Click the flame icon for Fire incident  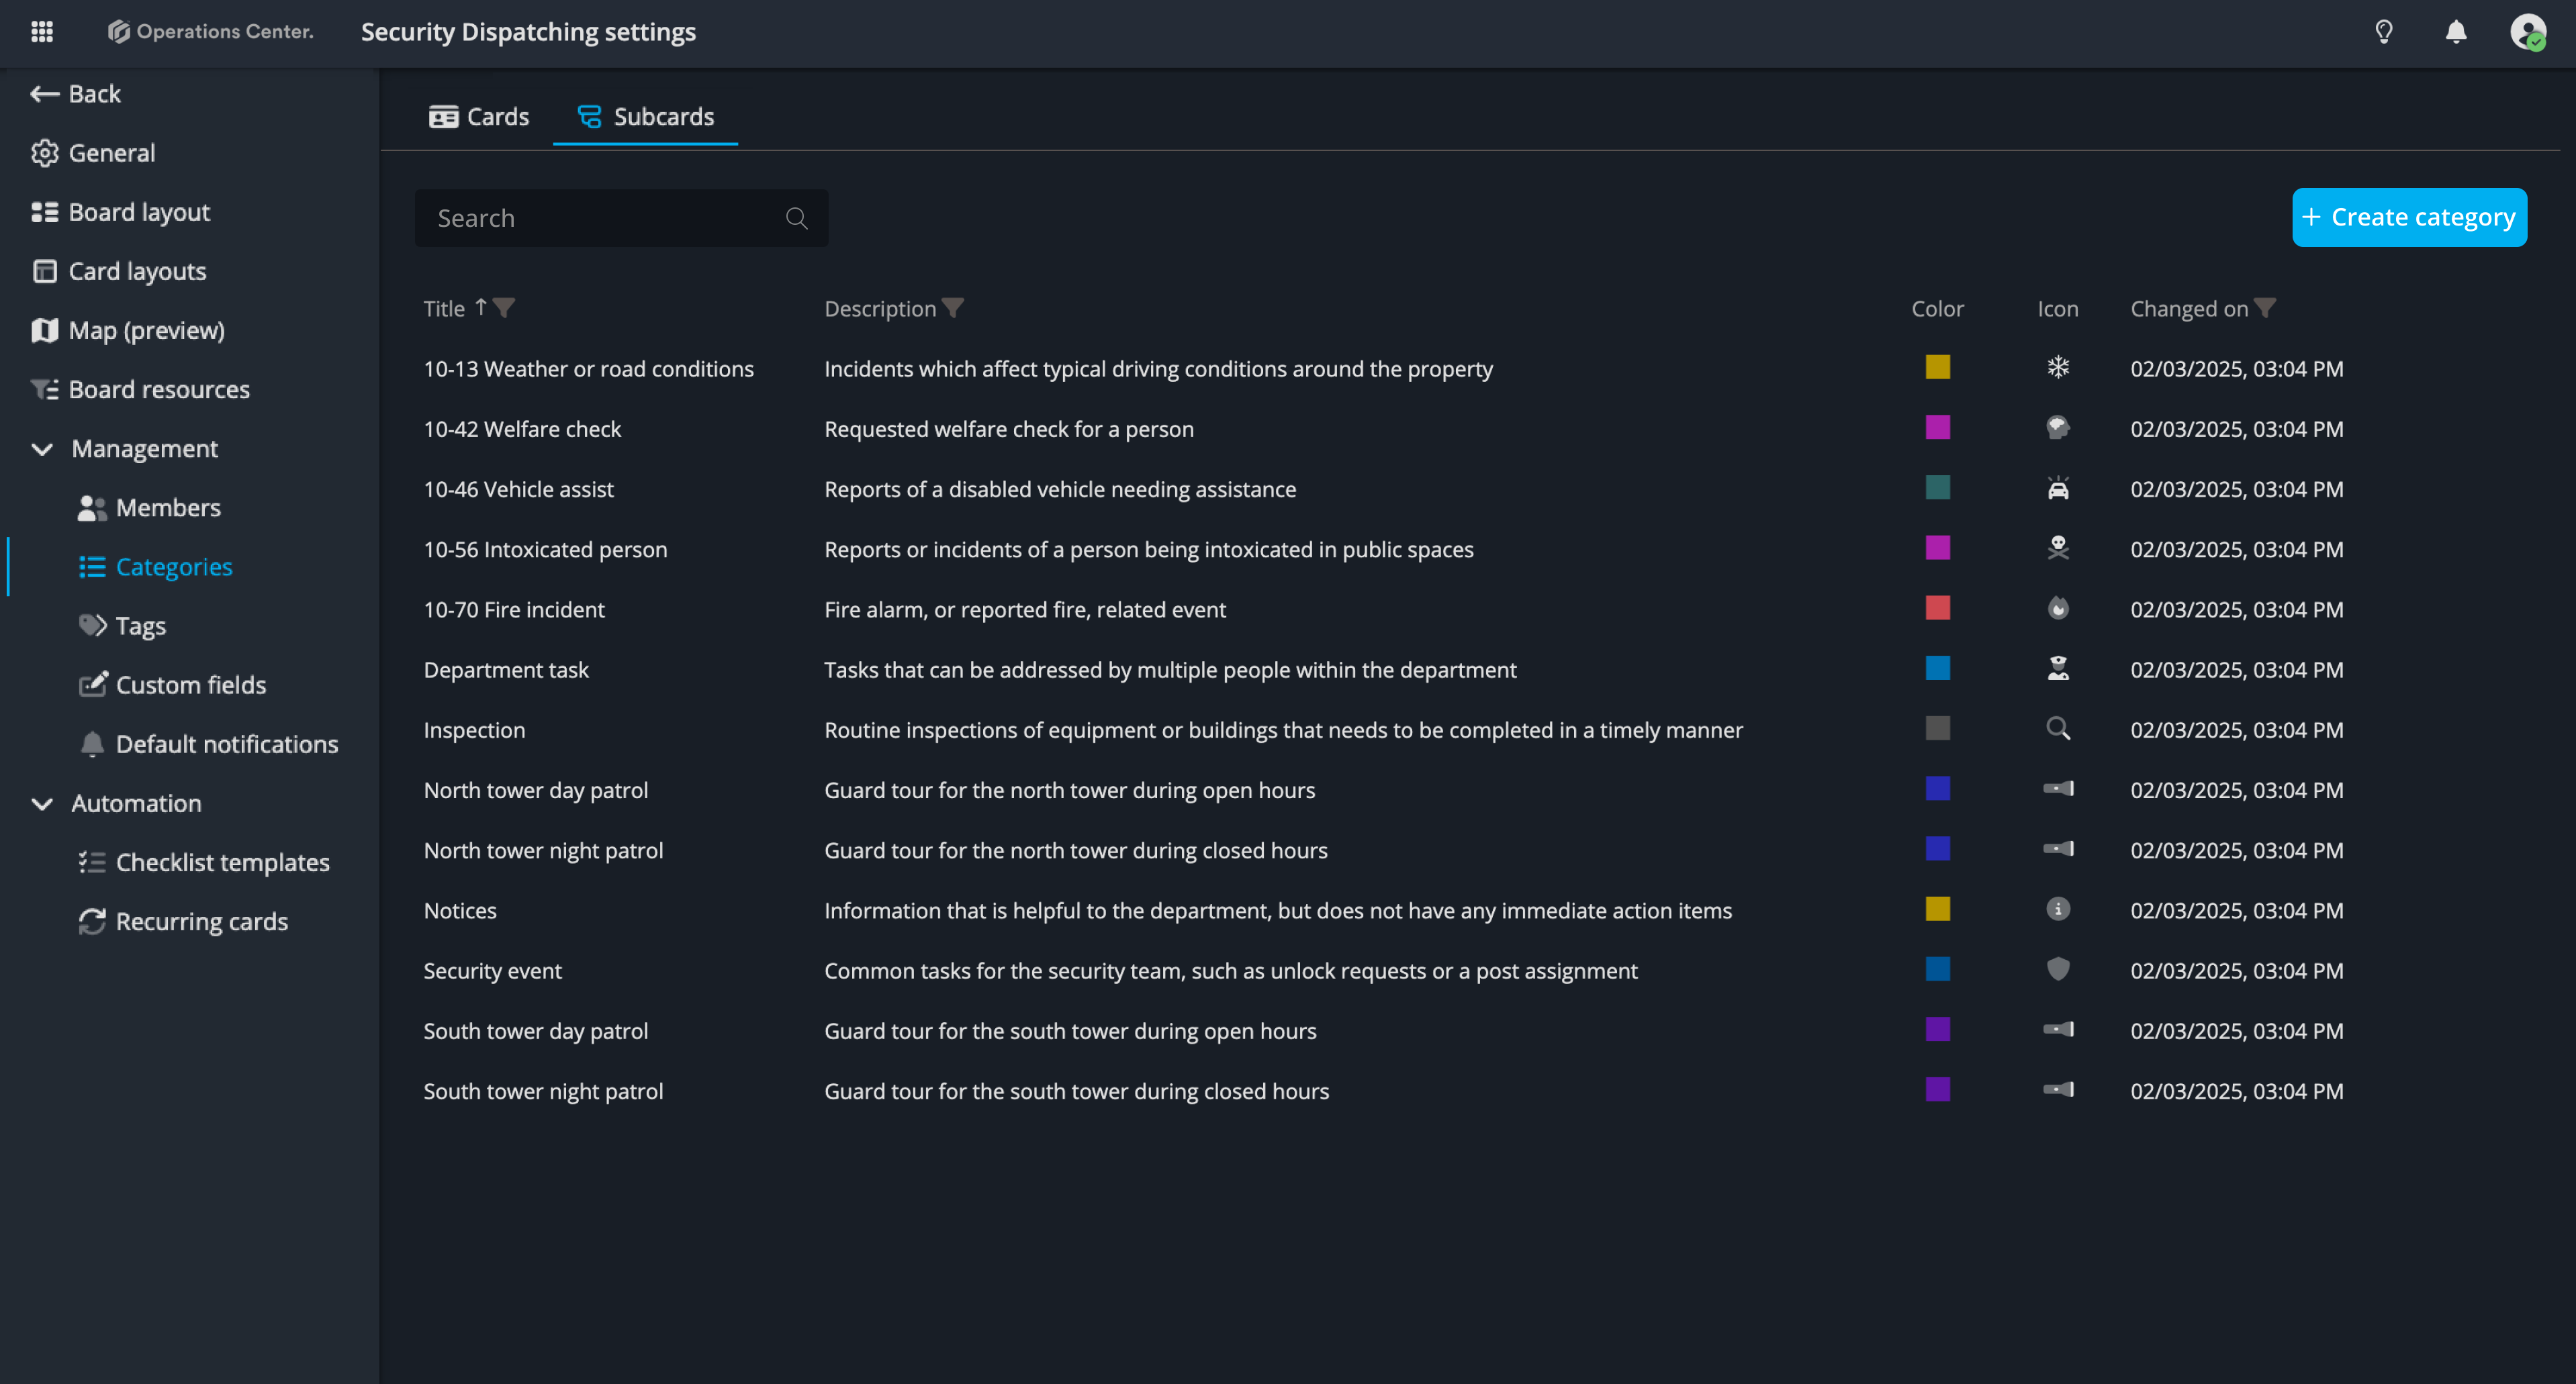click(x=2058, y=609)
